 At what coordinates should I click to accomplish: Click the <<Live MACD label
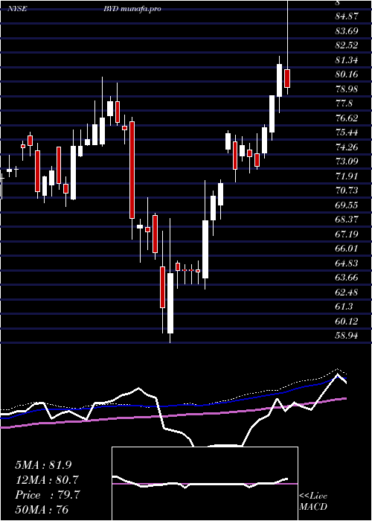[x=313, y=501]
